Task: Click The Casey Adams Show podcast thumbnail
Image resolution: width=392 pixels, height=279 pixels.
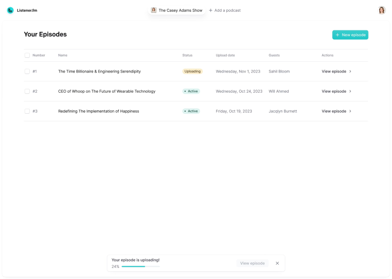Action: [x=154, y=10]
